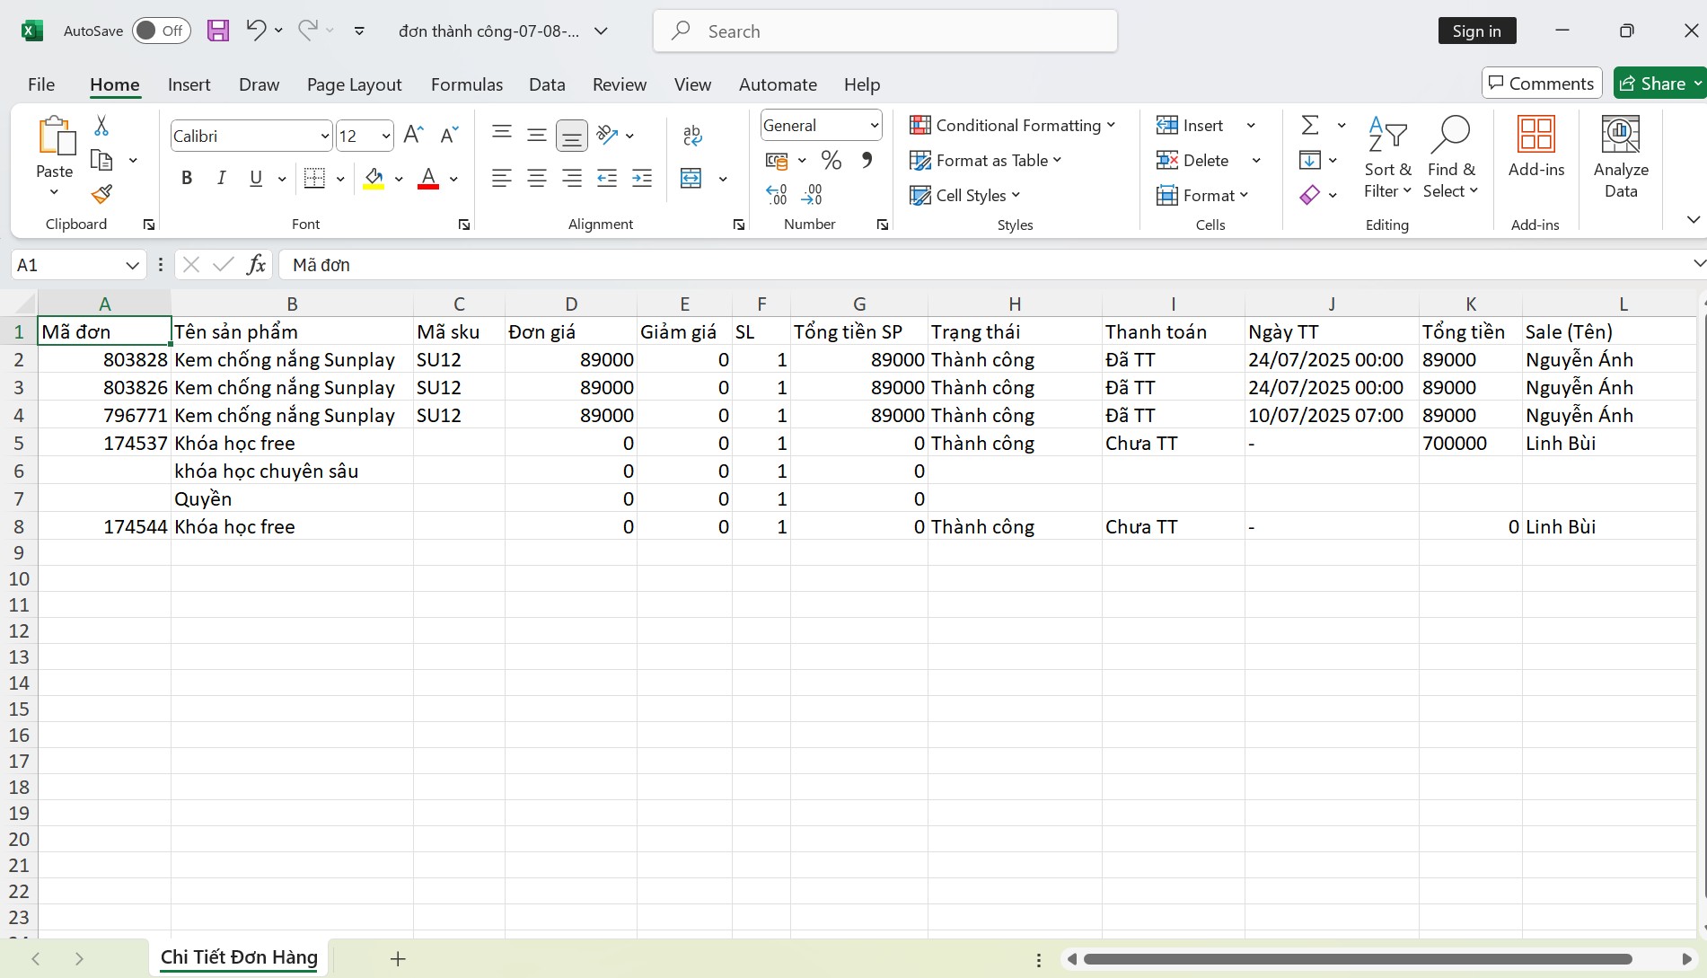The width and height of the screenshot is (1707, 978).
Task: Toggle Italic formatting
Action: pos(221,179)
